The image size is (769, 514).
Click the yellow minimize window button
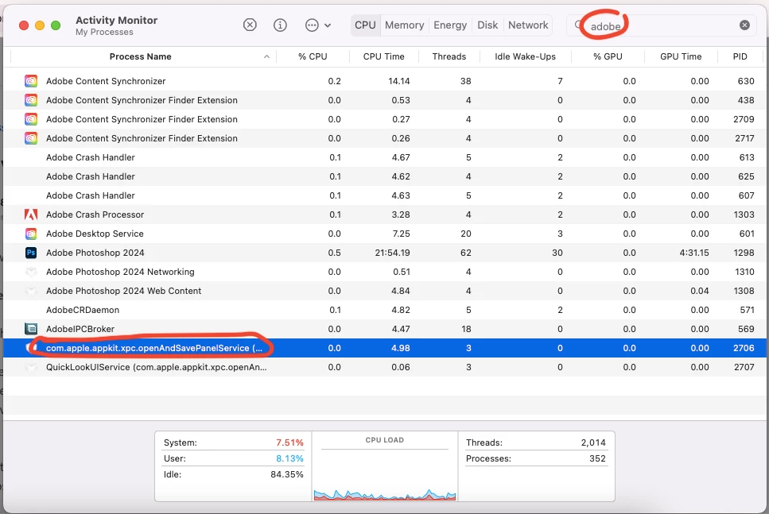(40, 25)
